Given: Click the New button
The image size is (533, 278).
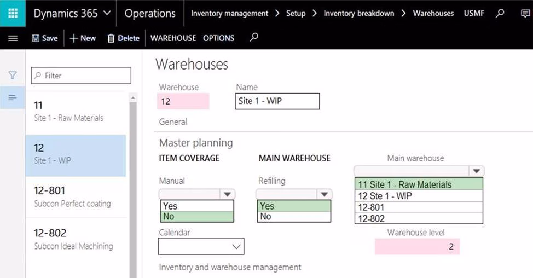Looking at the screenshot, I should click(83, 38).
